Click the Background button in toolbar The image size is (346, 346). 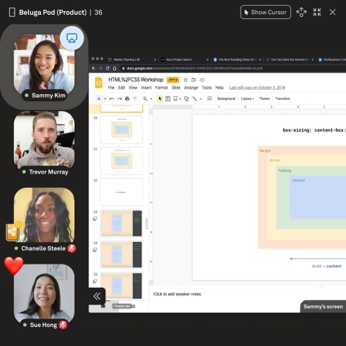pyautogui.click(x=226, y=98)
